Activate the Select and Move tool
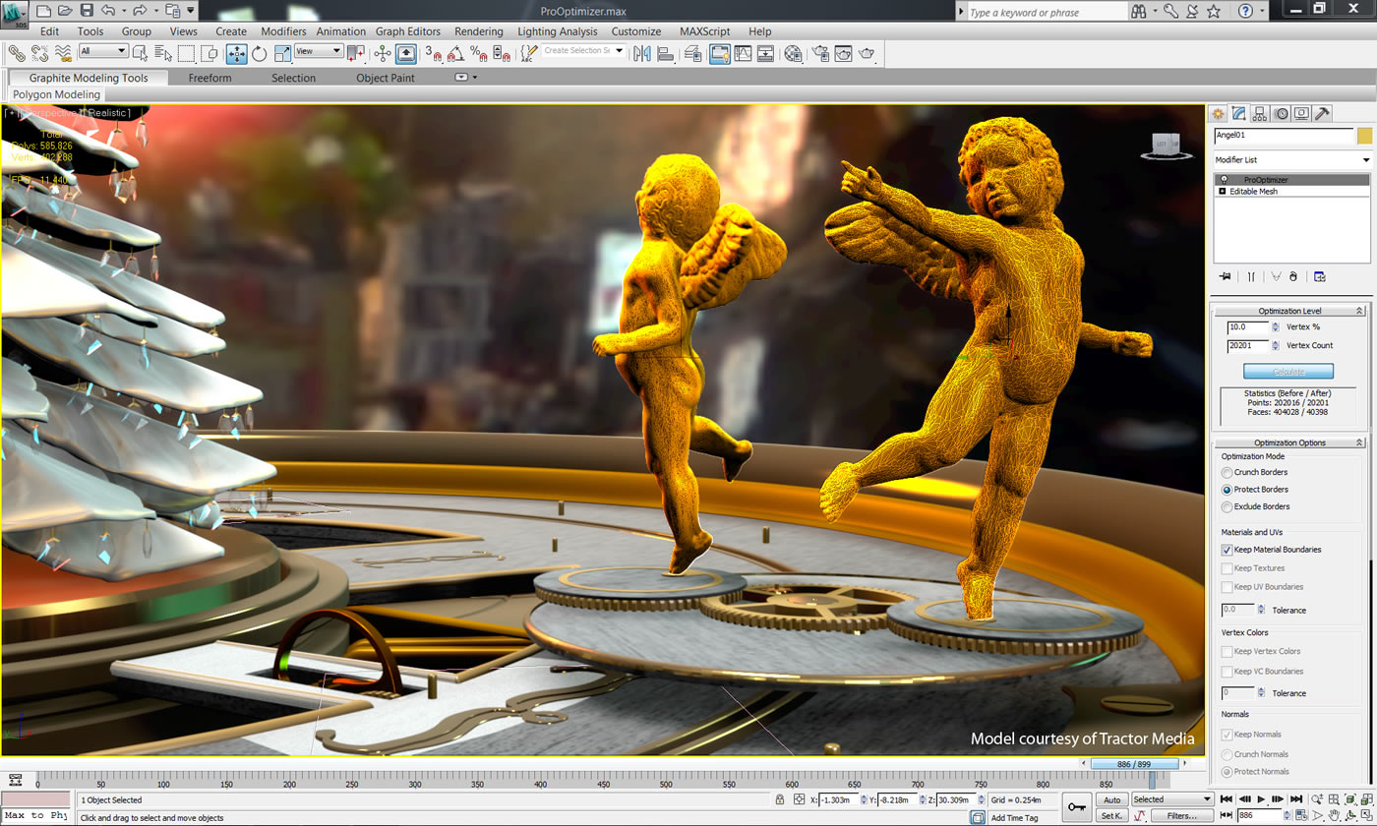The image size is (1377, 826). [237, 53]
